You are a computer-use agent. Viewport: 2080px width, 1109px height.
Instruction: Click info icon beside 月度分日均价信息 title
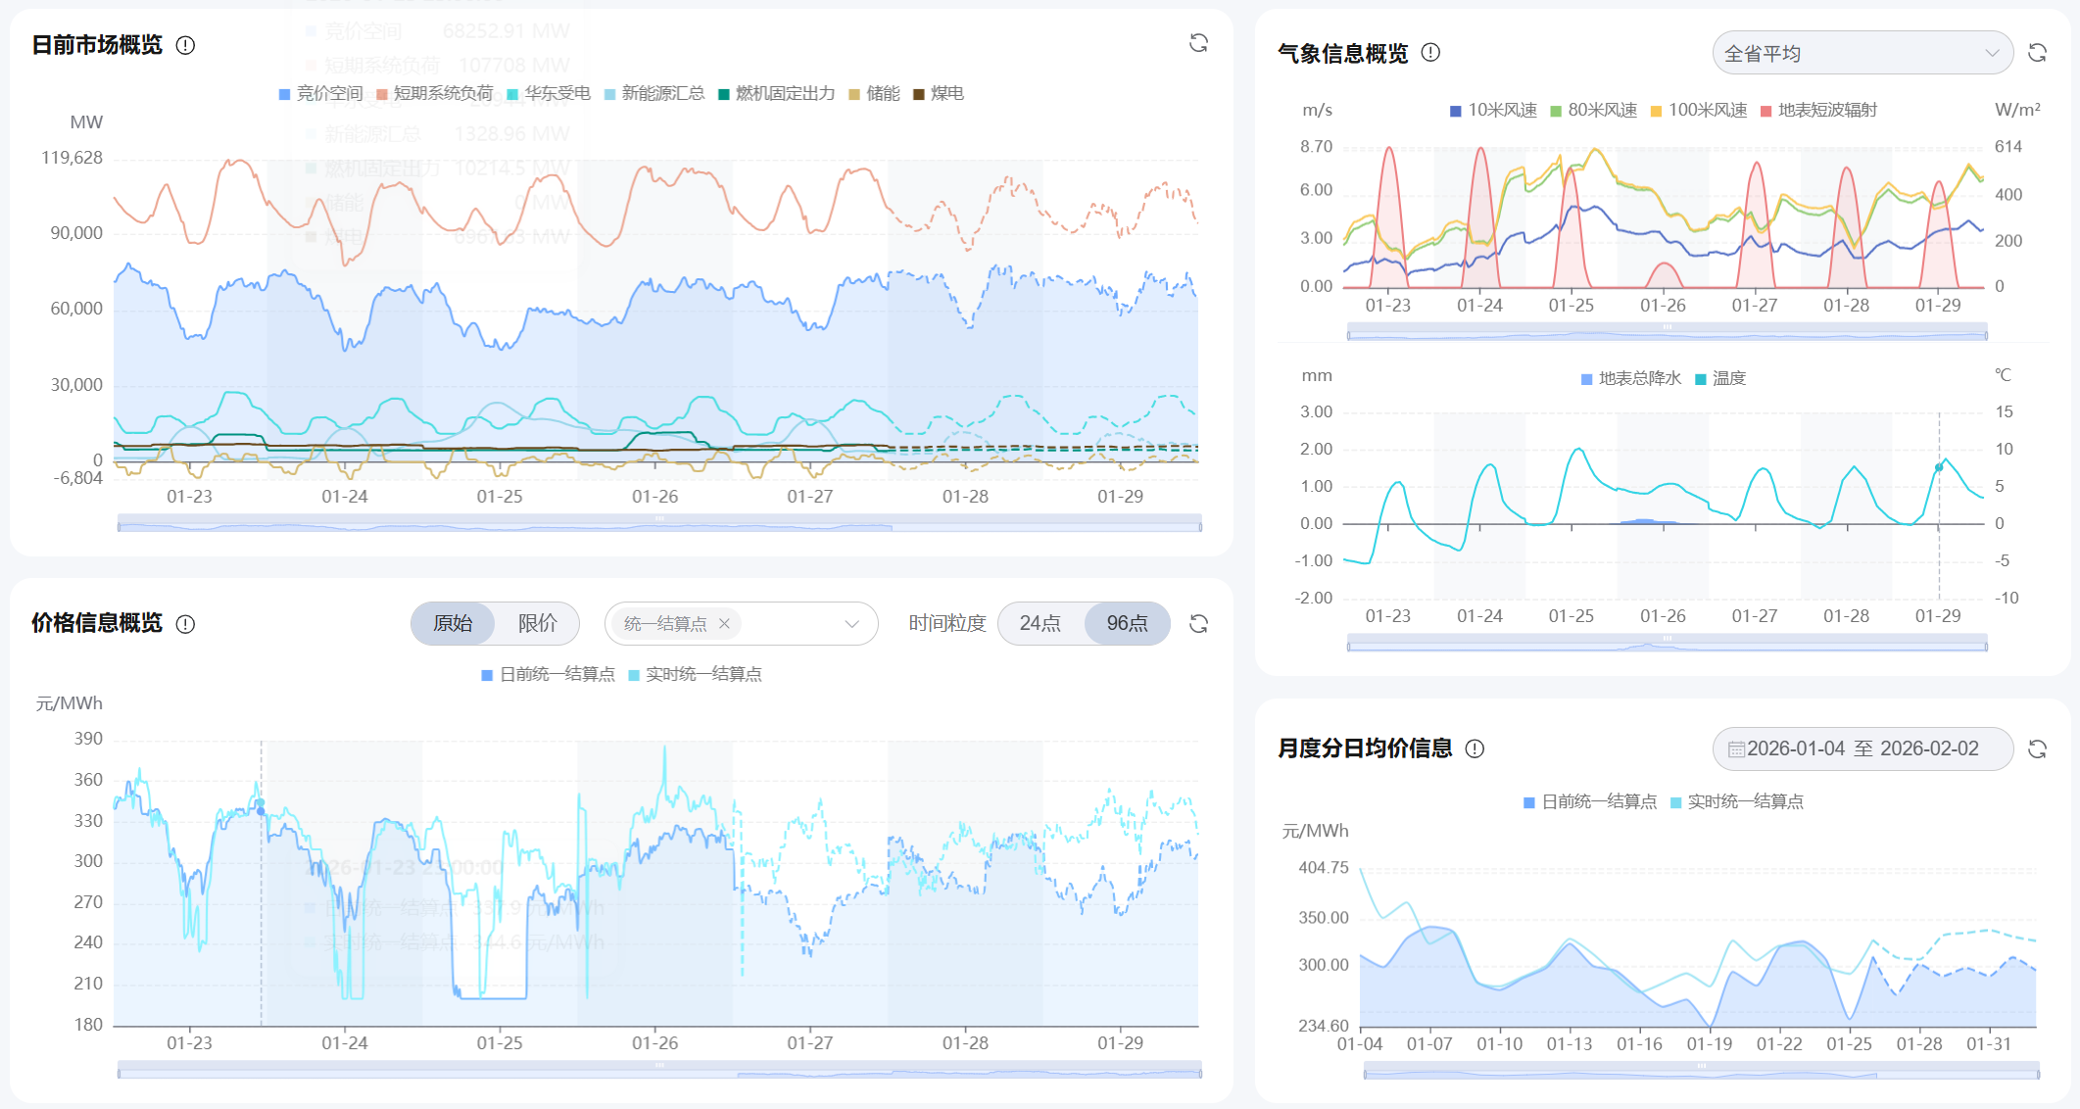click(1475, 749)
